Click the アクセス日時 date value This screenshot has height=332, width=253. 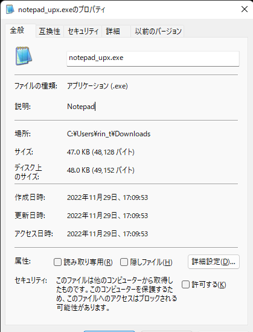click(x=107, y=234)
